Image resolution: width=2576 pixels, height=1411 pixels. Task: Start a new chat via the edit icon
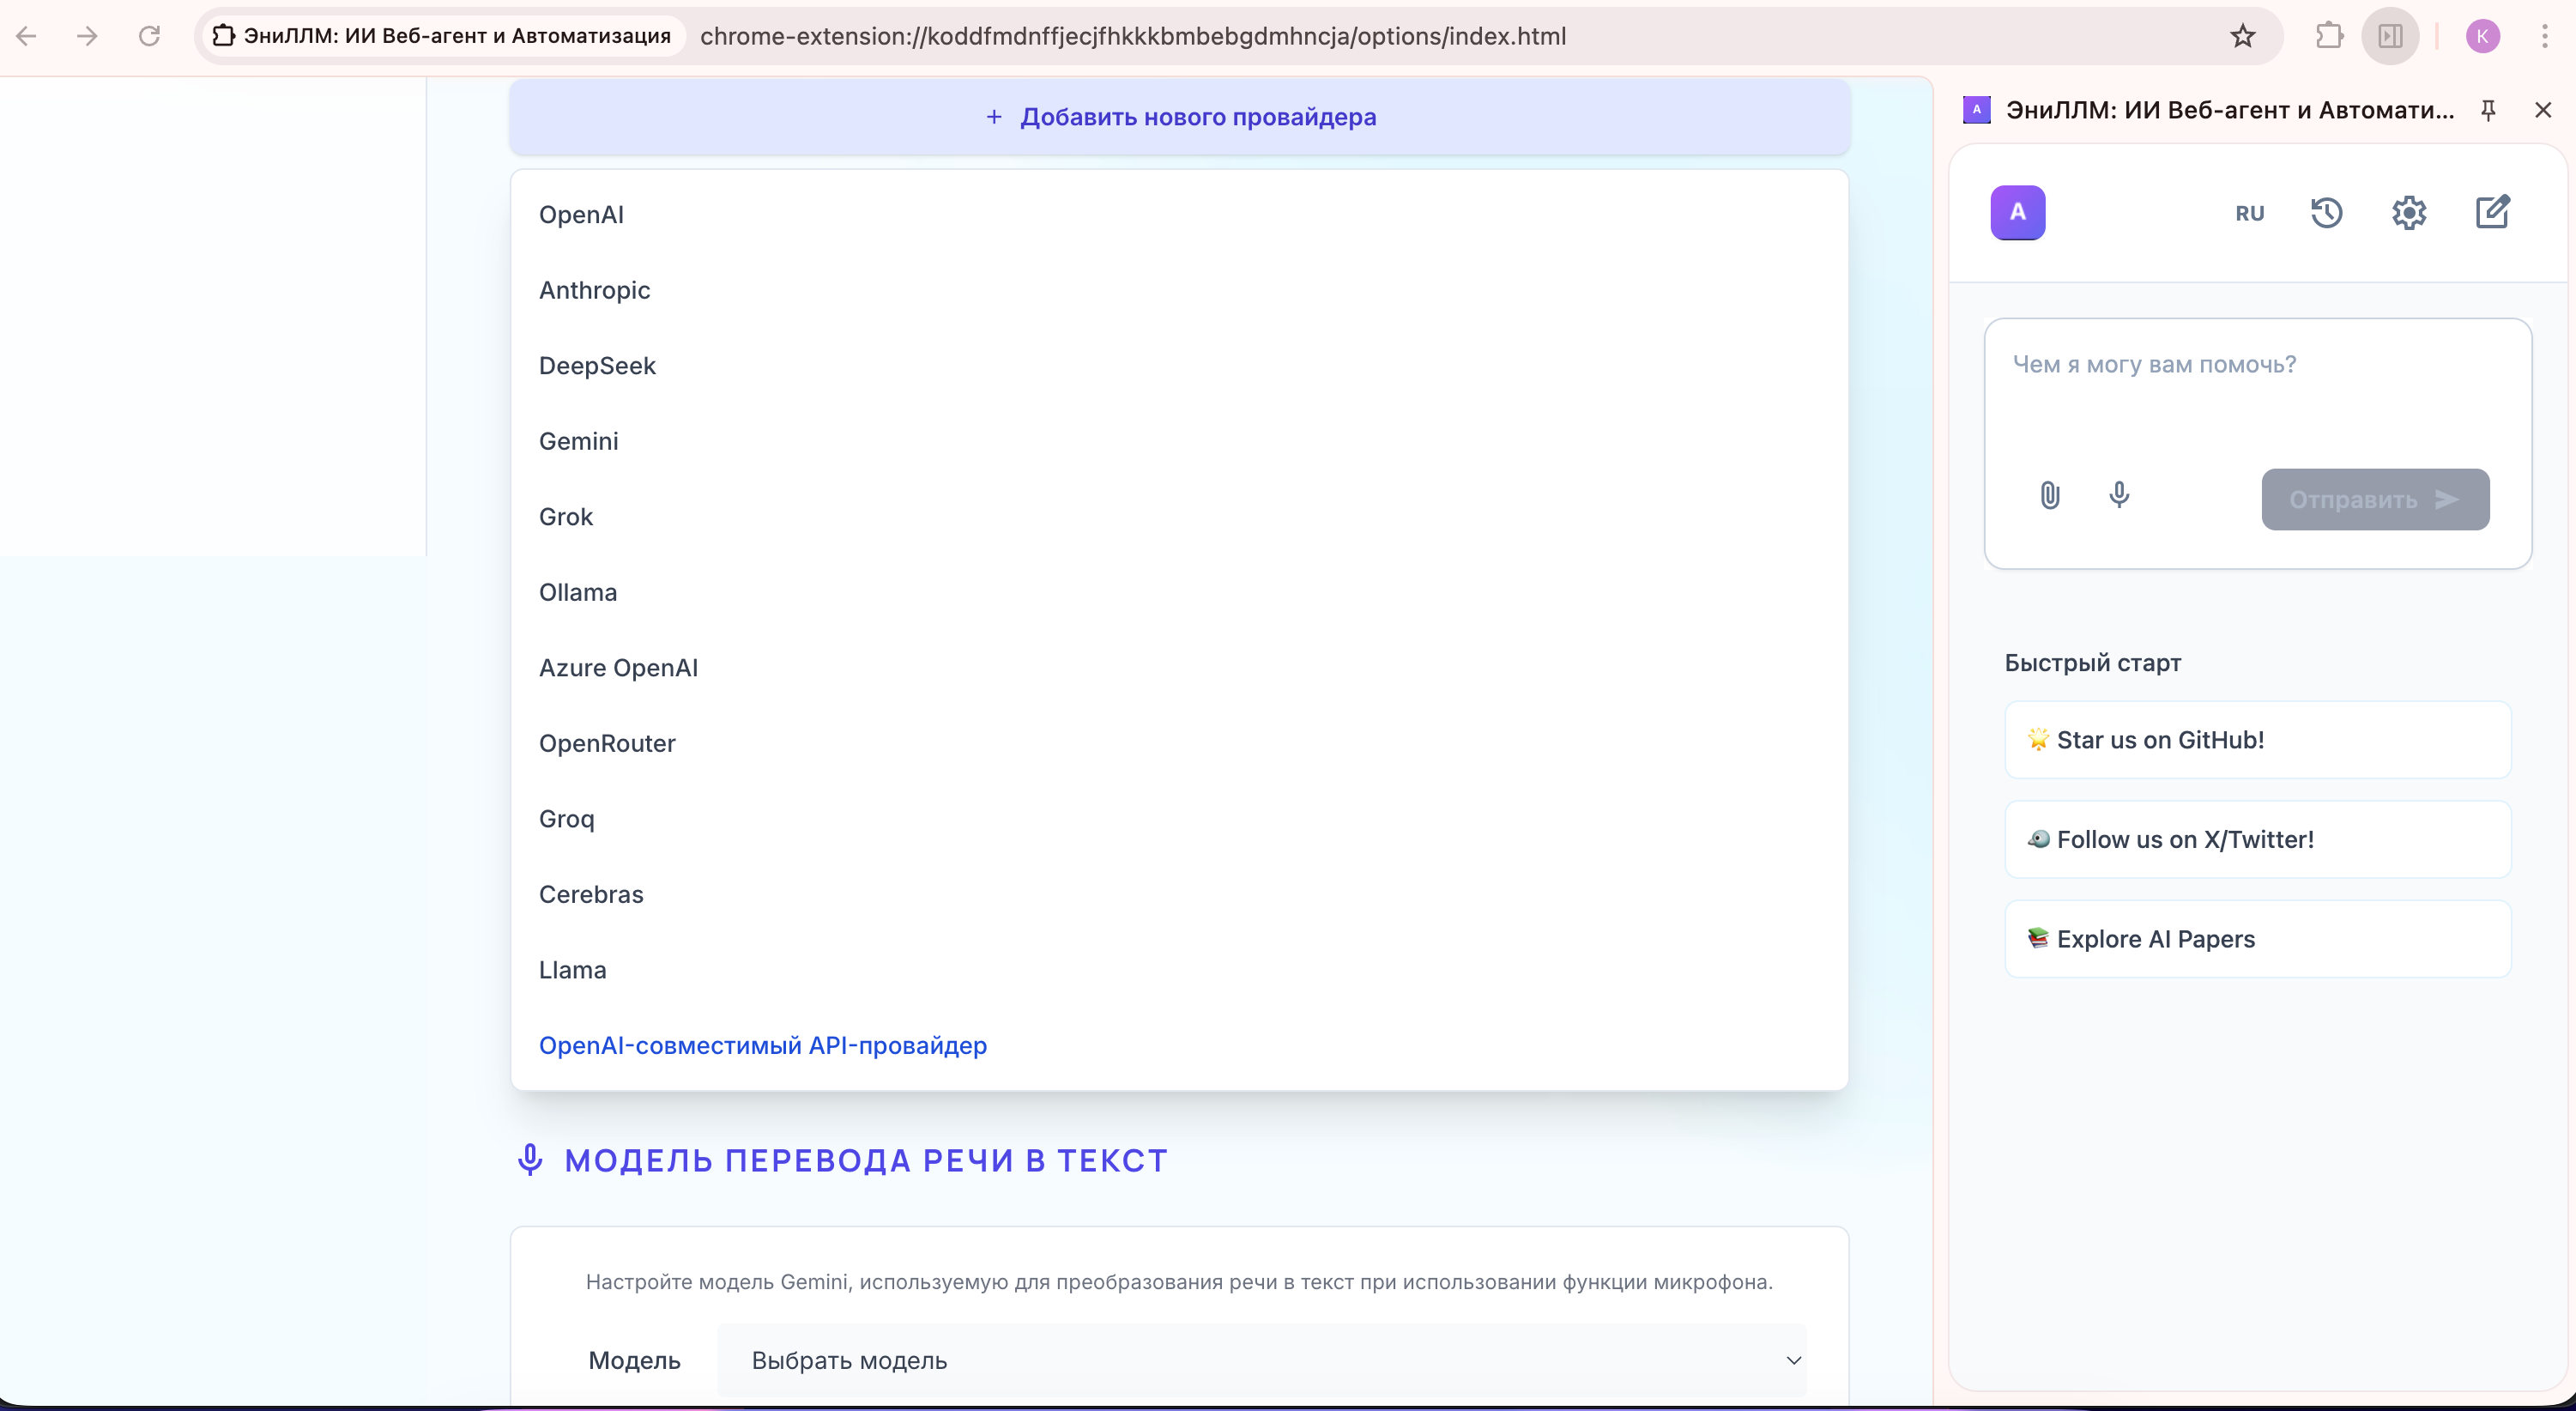click(2493, 212)
